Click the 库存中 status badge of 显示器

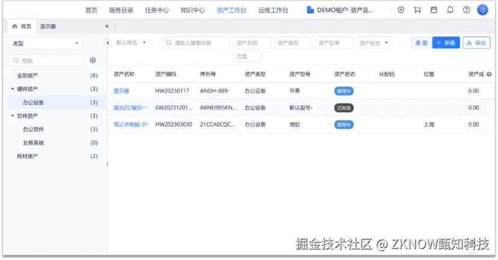click(x=343, y=91)
